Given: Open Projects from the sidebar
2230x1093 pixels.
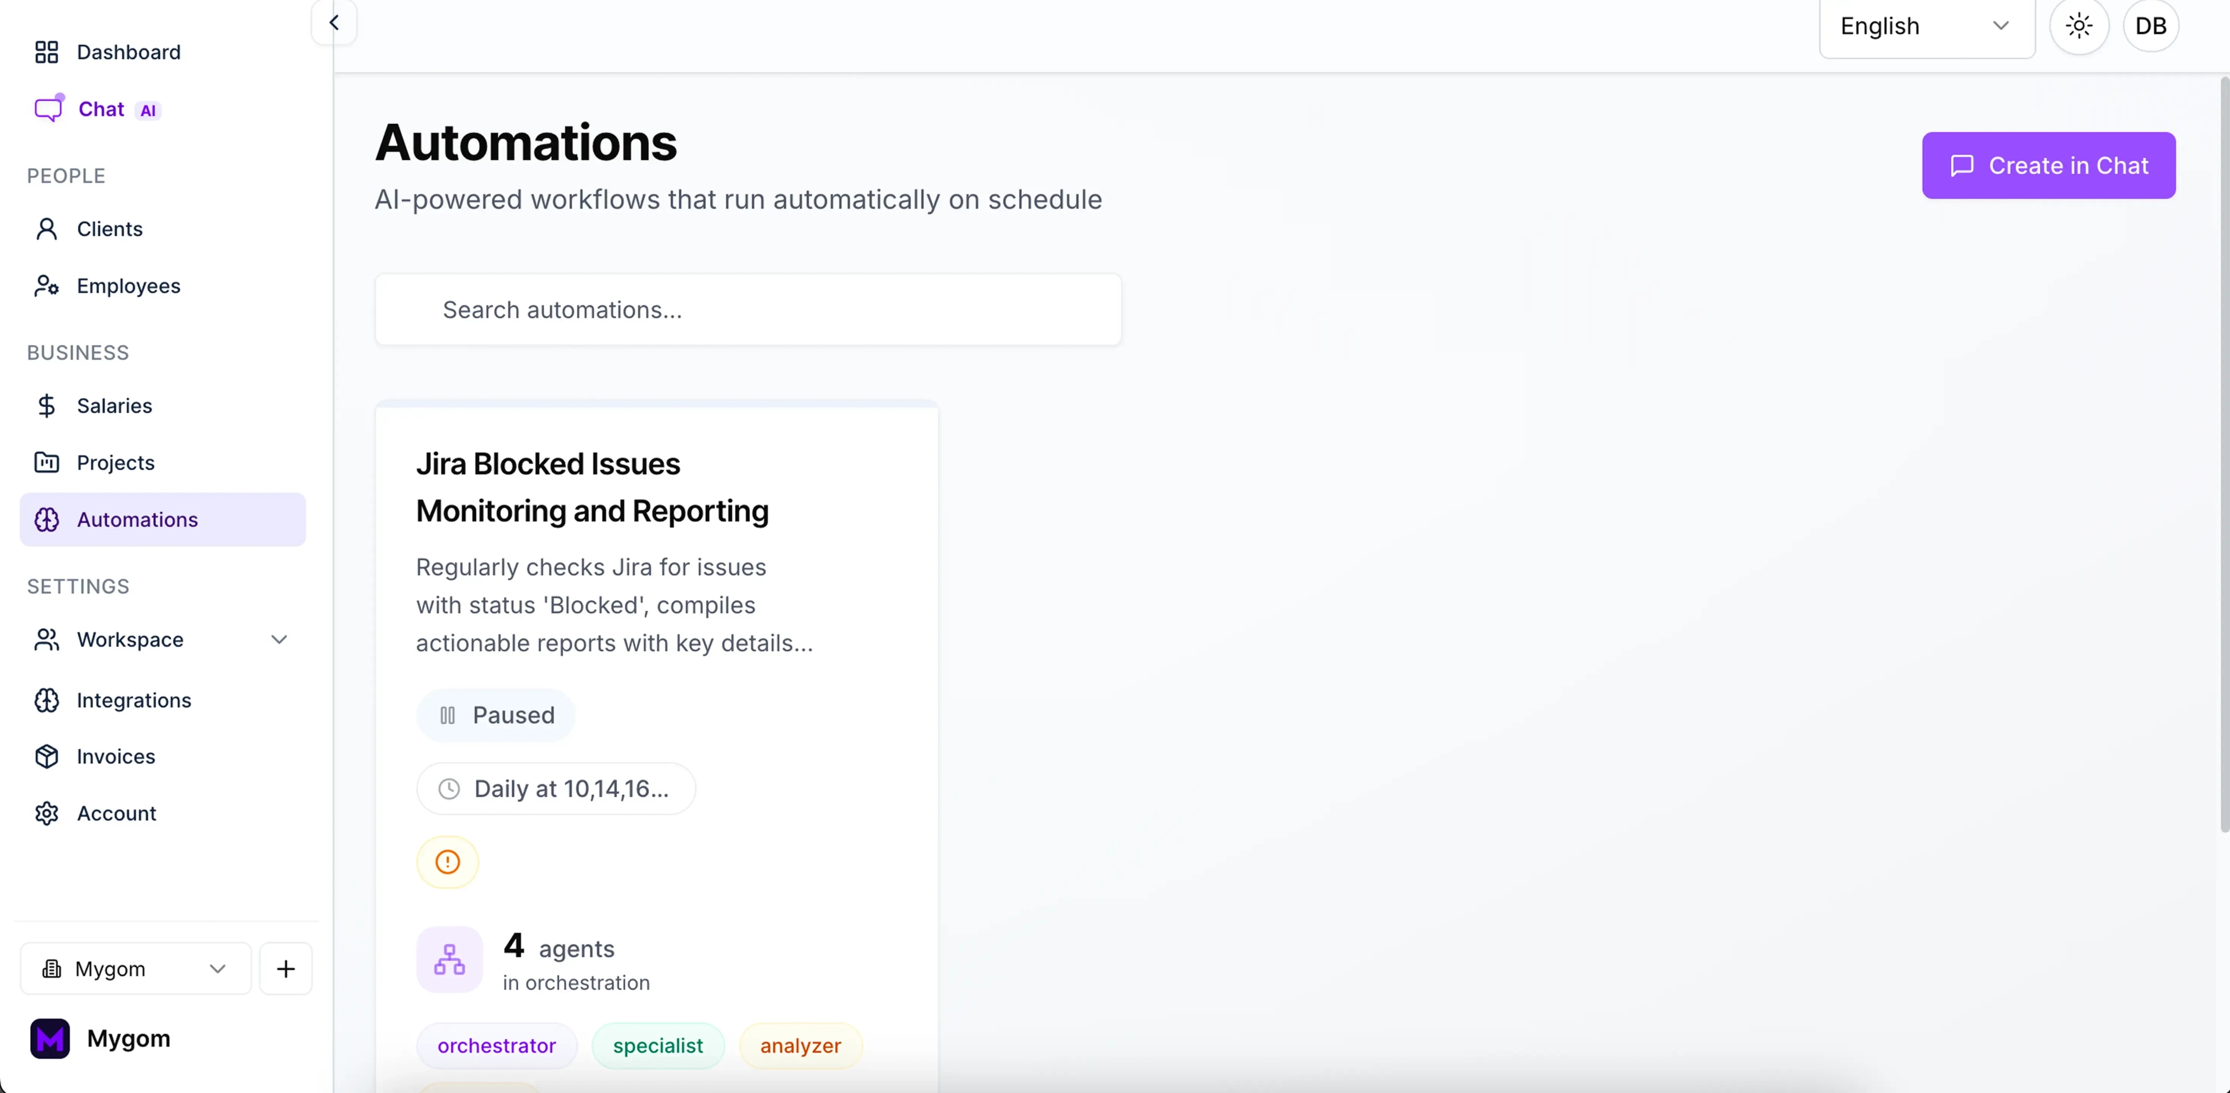Looking at the screenshot, I should coord(117,462).
